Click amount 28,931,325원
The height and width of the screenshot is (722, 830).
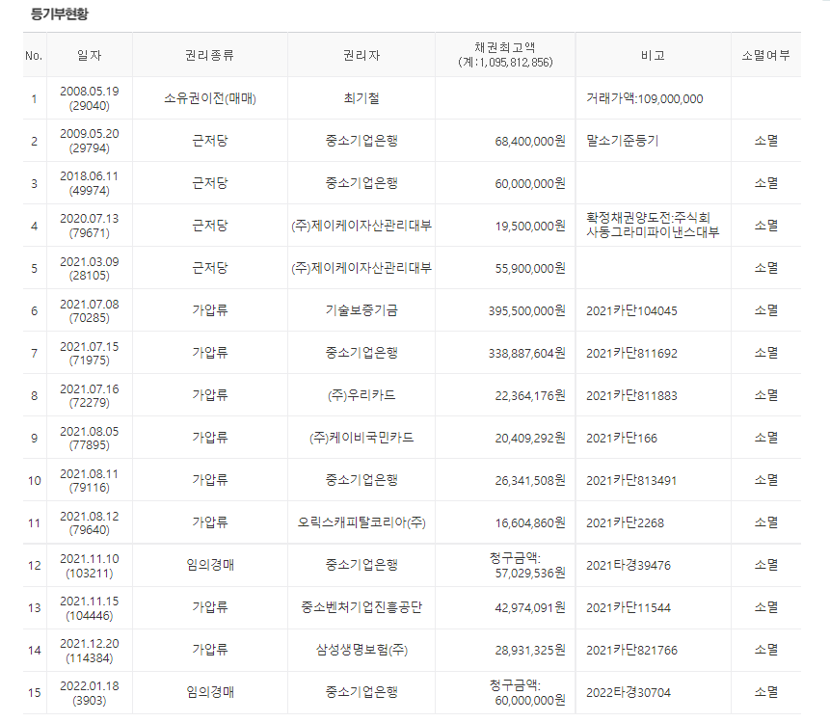tap(530, 650)
